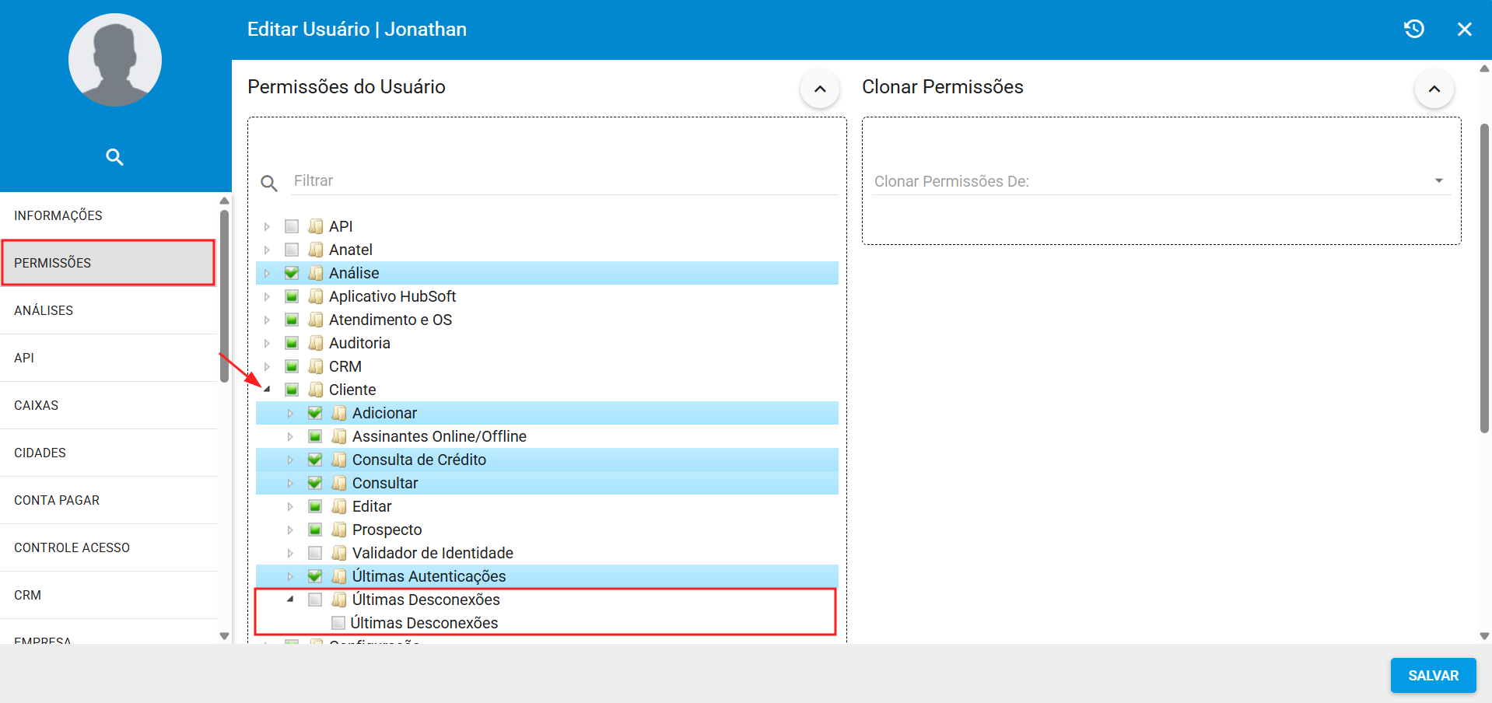
Task: Click the folder icon beside Prospecto
Action: point(339,530)
